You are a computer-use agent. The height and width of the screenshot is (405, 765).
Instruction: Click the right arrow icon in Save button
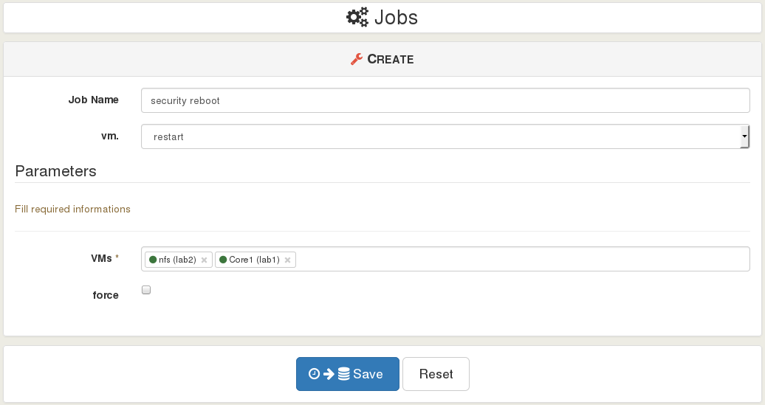(329, 374)
